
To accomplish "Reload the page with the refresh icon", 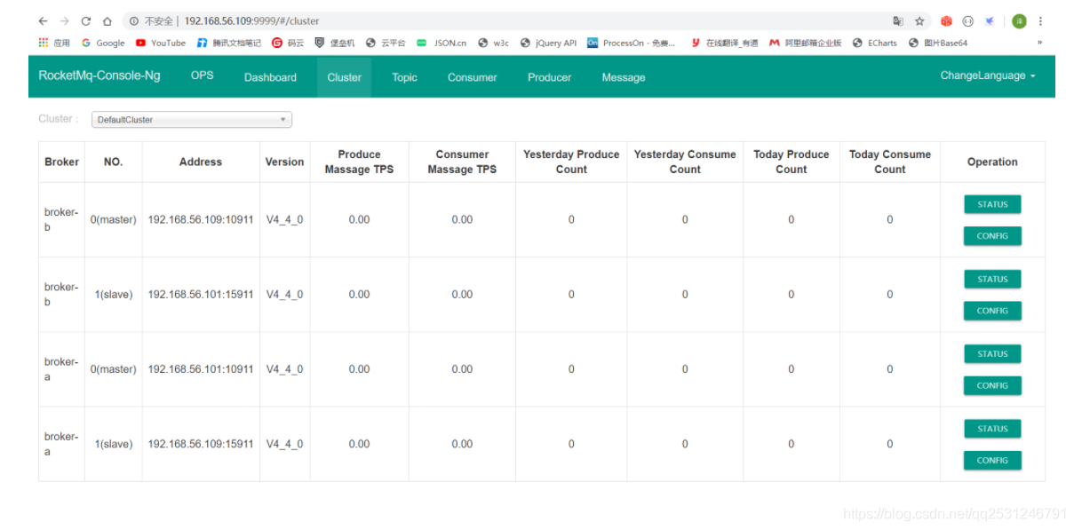I will (86, 21).
